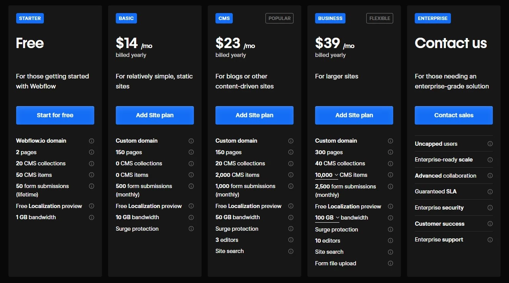This screenshot has height=283, width=509.
Task: Open info icon beside 3 editors
Action: point(291,240)
